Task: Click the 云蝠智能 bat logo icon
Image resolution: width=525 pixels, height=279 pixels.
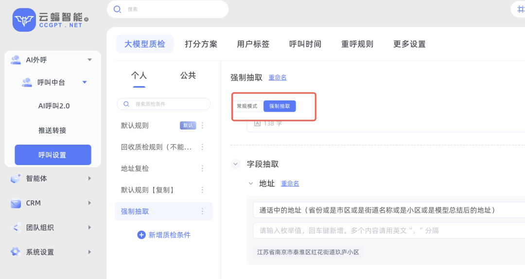Action: (24, 20)
